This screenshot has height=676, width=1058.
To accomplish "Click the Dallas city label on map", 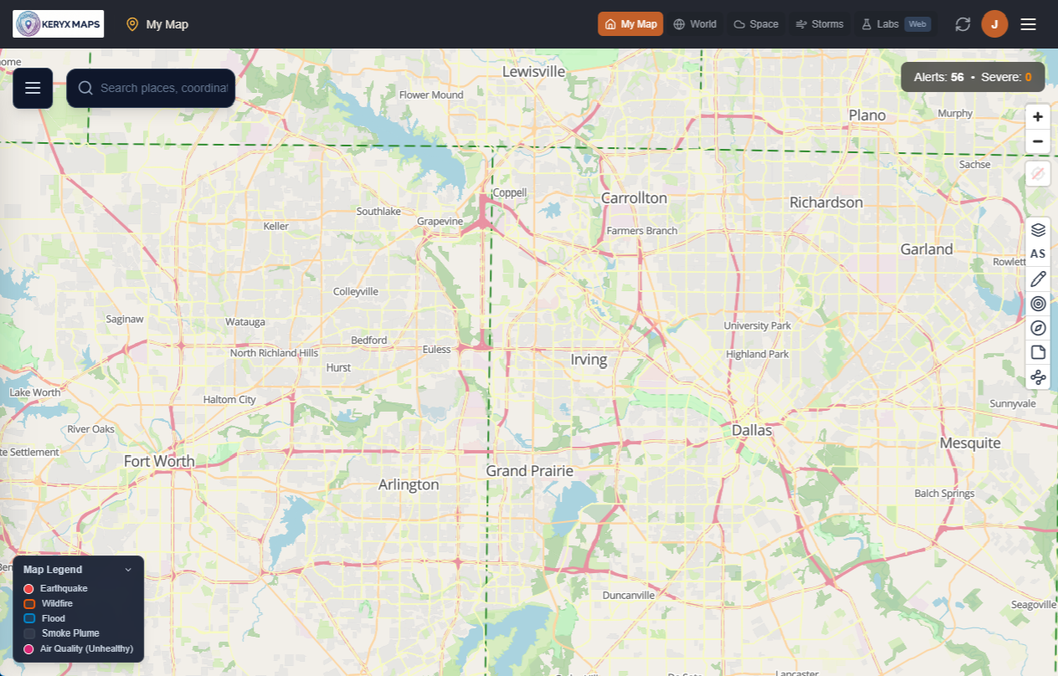I will tap(752, 430).
